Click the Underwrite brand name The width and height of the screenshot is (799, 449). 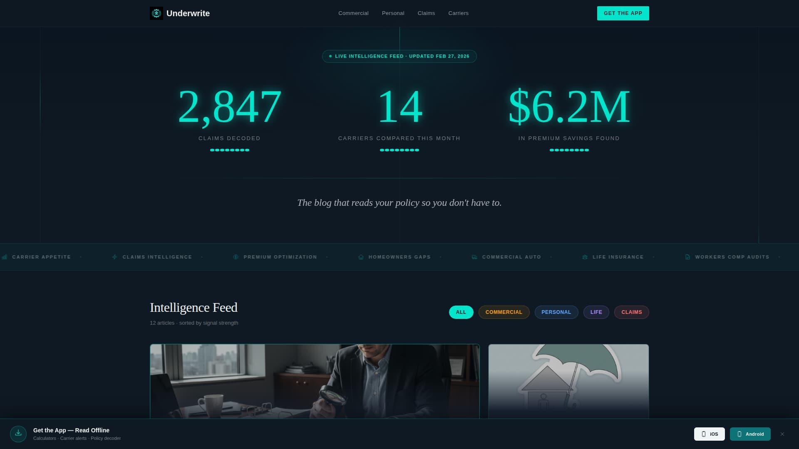point(188,13)
